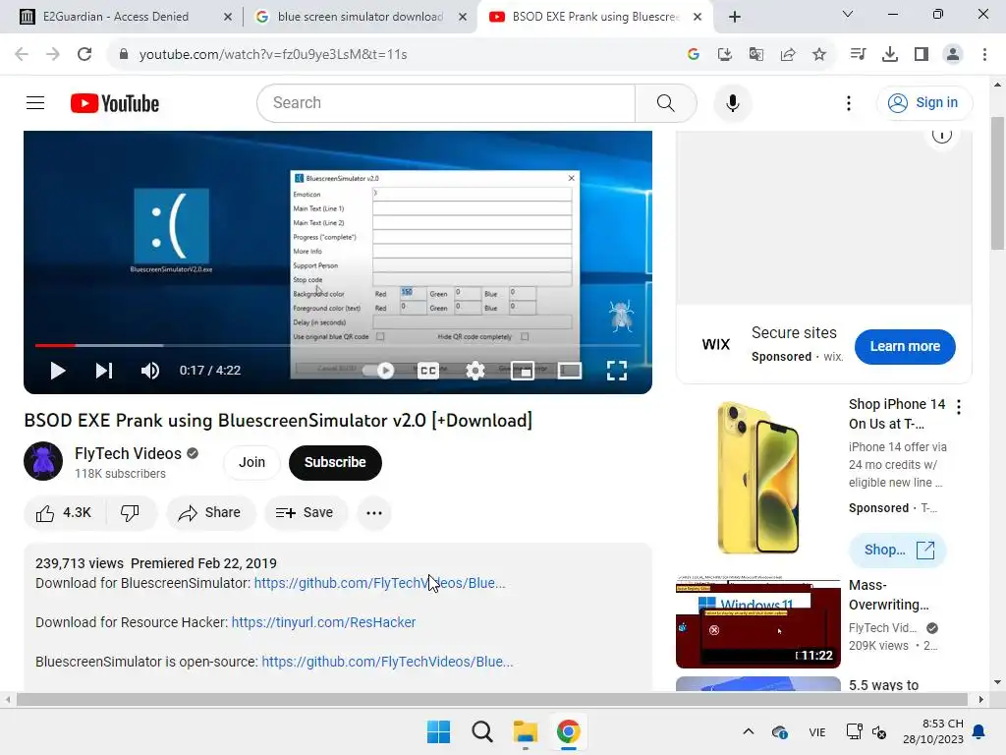Image resolution: width=1006 pixels, height=755 pixels.
Task: Open the Mass-Overwriting video thumbnail
Action: click(x=757, y=622)
